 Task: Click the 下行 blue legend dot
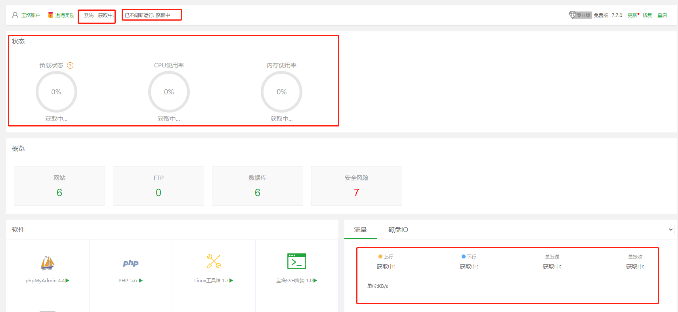pos(464,257)
